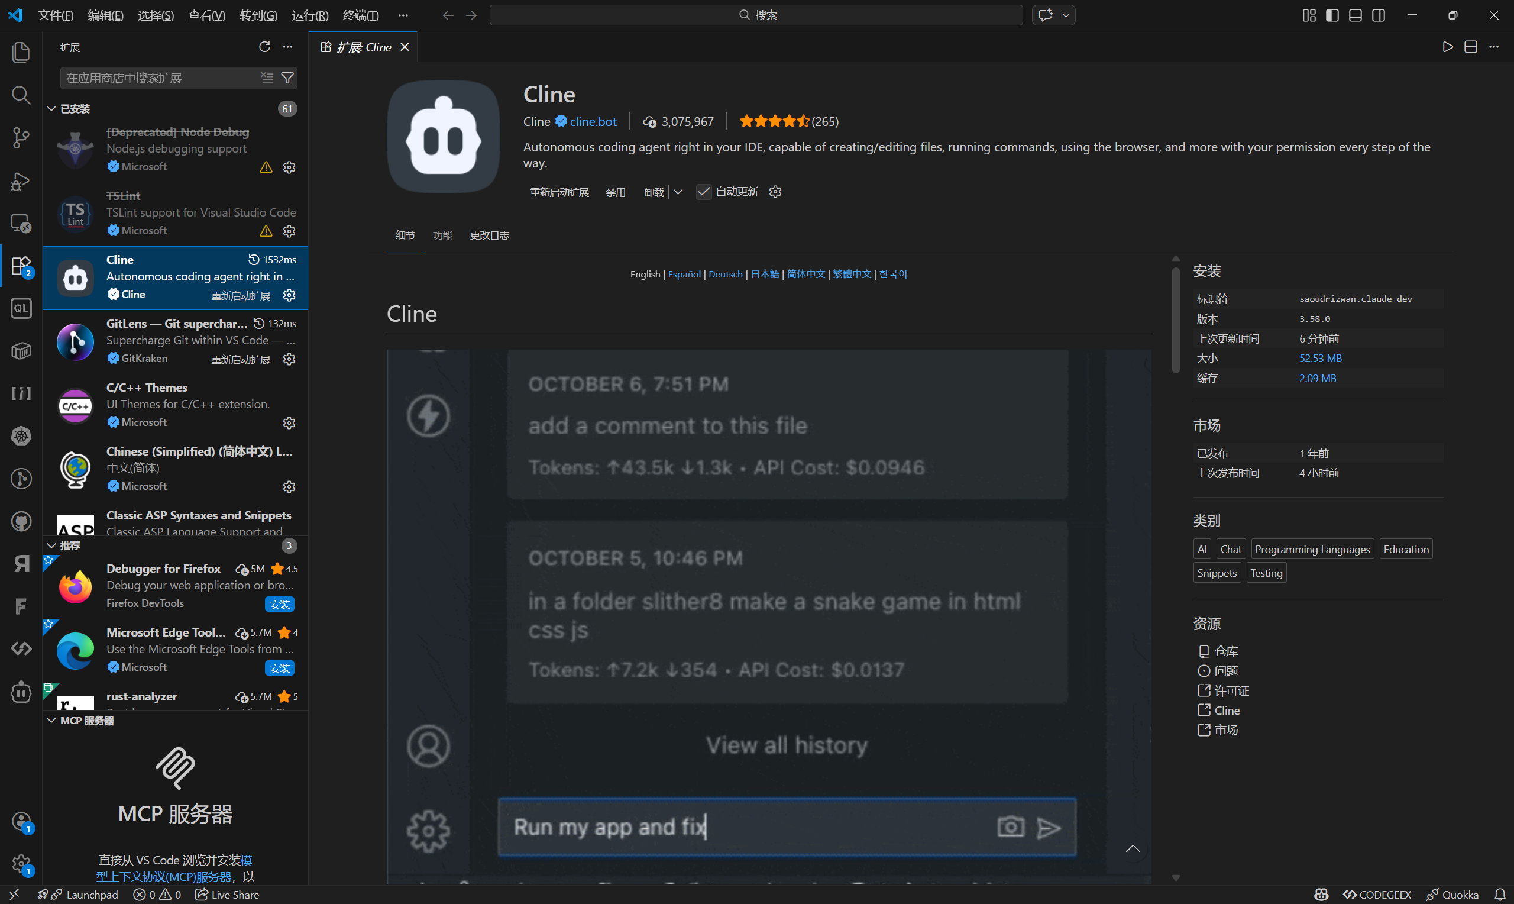Toggle the bottom panel layout button

pos(1355,15)
